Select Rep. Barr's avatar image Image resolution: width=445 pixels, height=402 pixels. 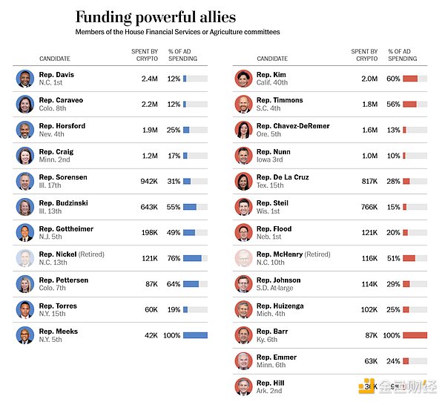point(243,335)
